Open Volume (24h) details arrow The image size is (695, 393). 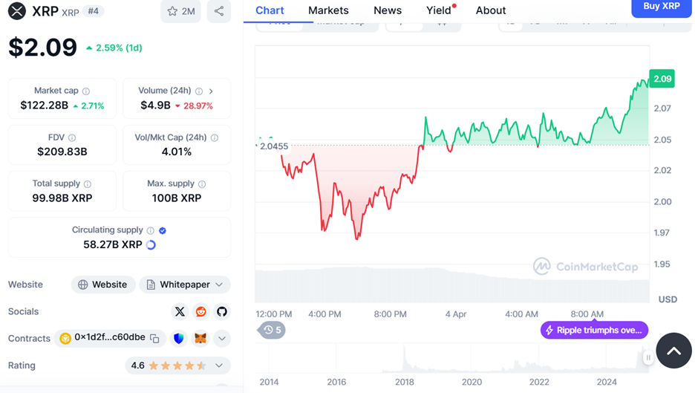tap(211, 91)
